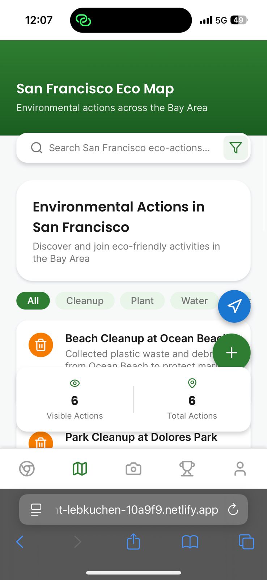Tap Safari share button
Screen dimensions: 267x580
click(x=133, y=541)
